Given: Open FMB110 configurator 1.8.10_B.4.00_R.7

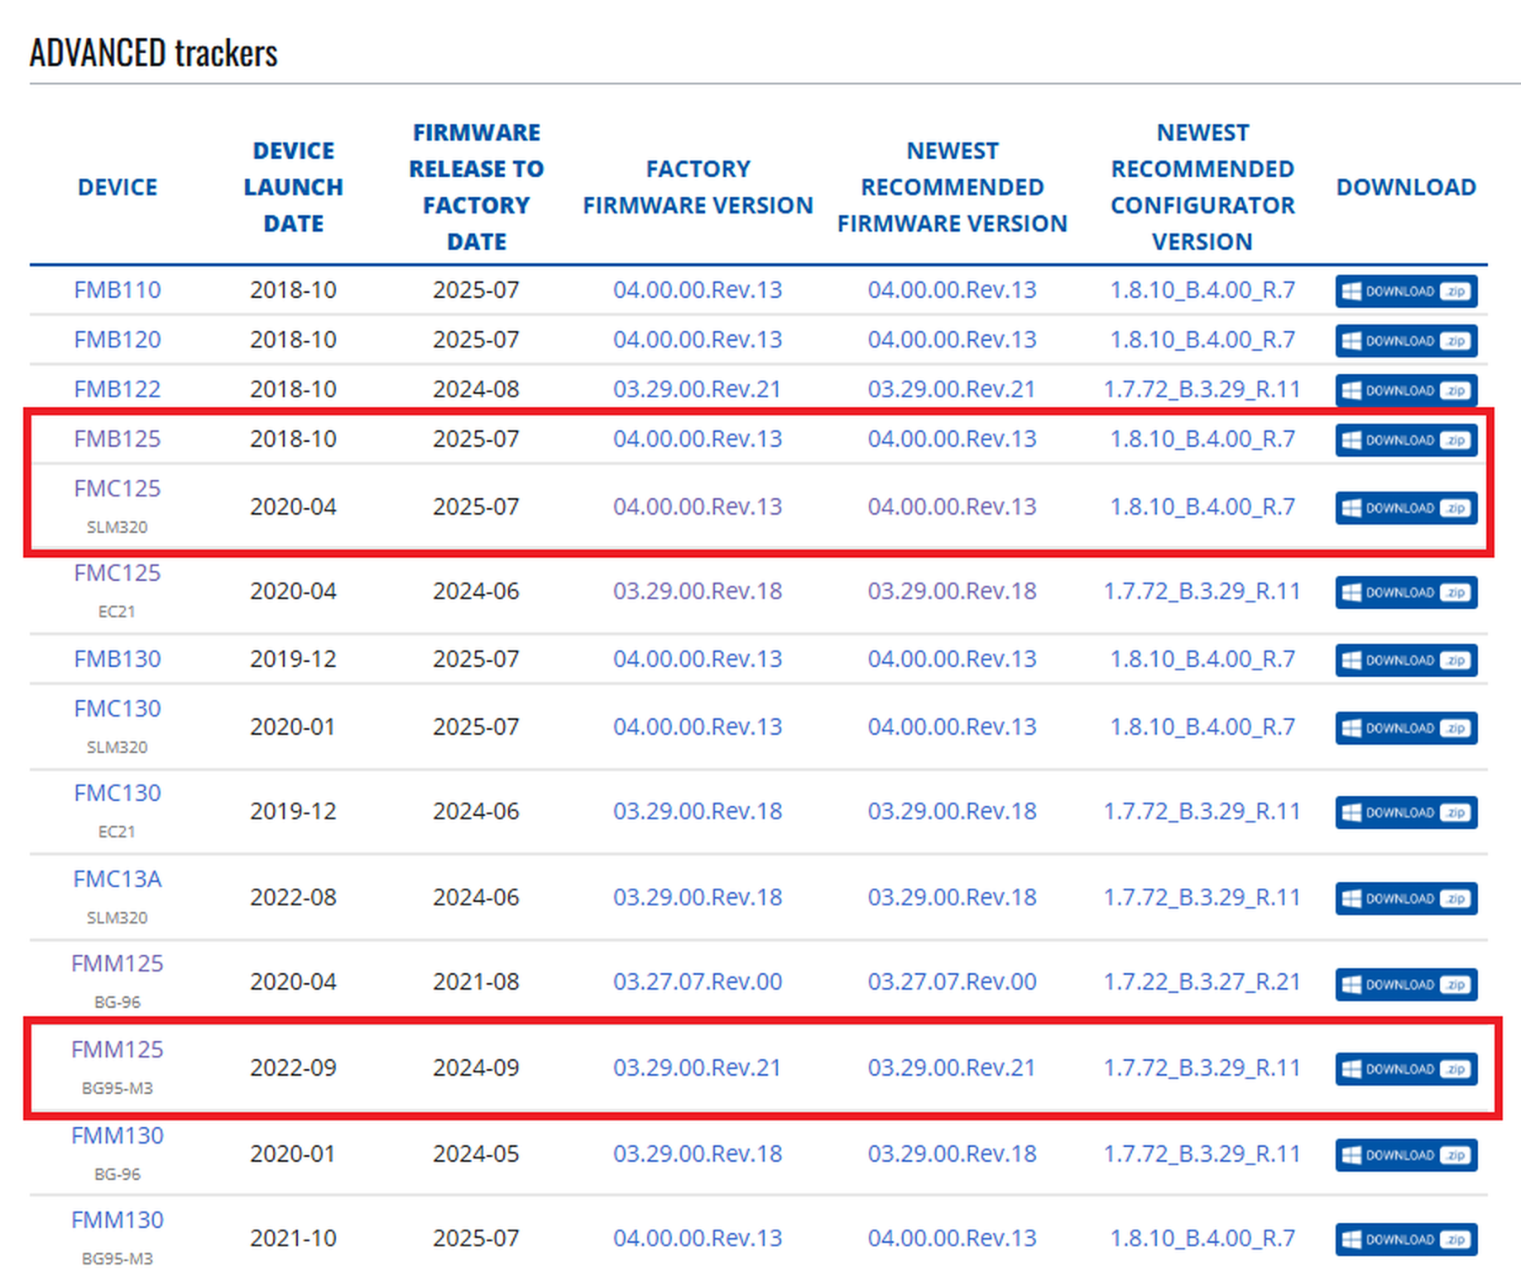Looking at the screenshot, I should 1202,290.
